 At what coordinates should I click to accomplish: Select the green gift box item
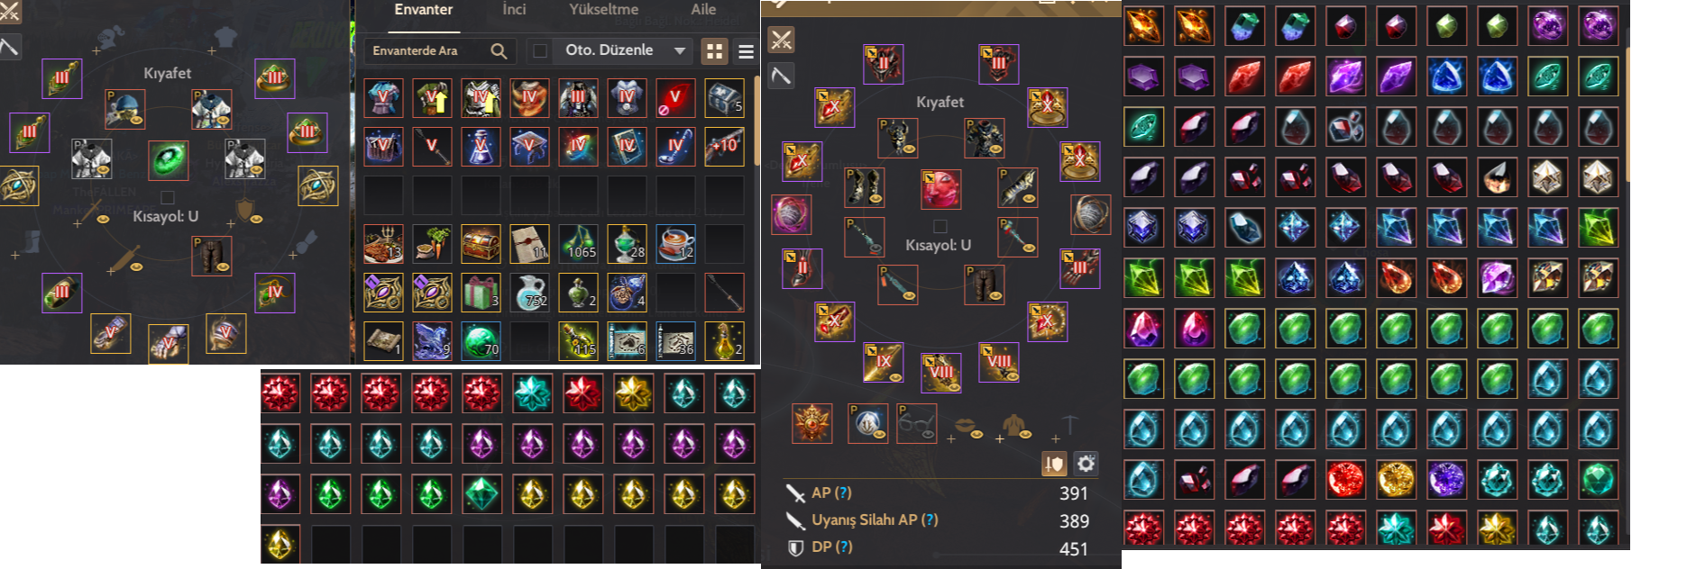click(x=481, y=293)
